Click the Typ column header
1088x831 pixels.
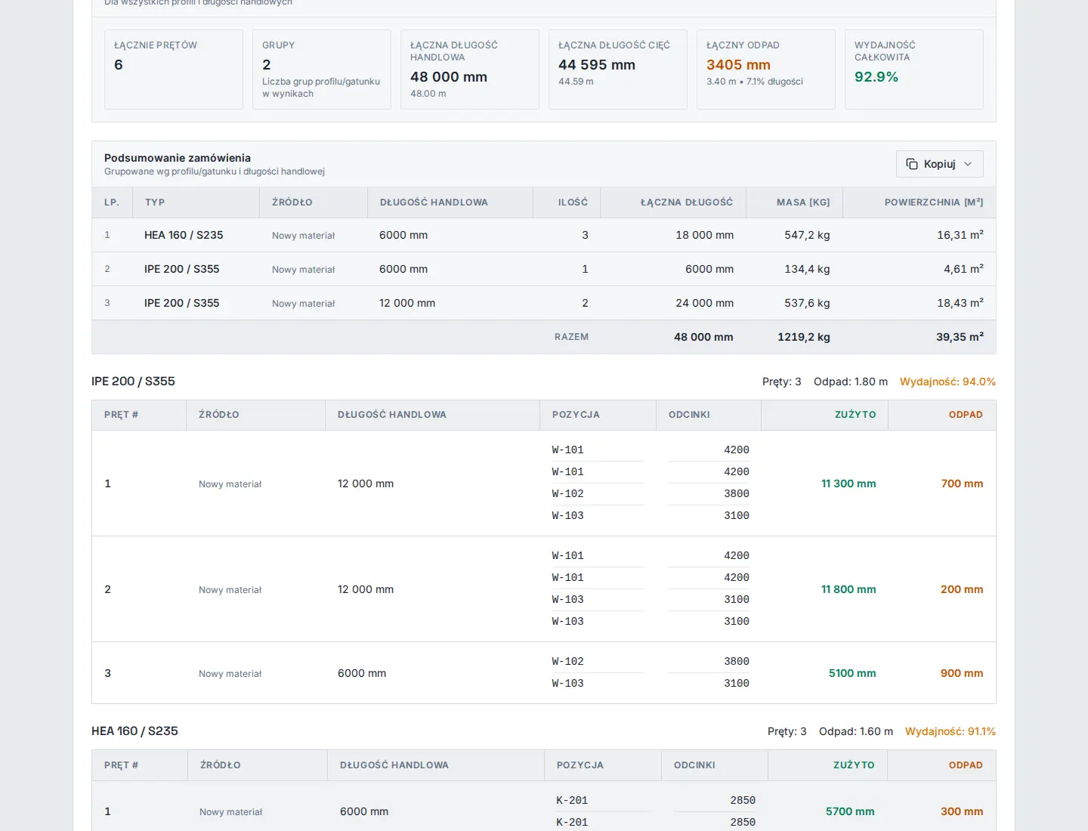point(155,202)
